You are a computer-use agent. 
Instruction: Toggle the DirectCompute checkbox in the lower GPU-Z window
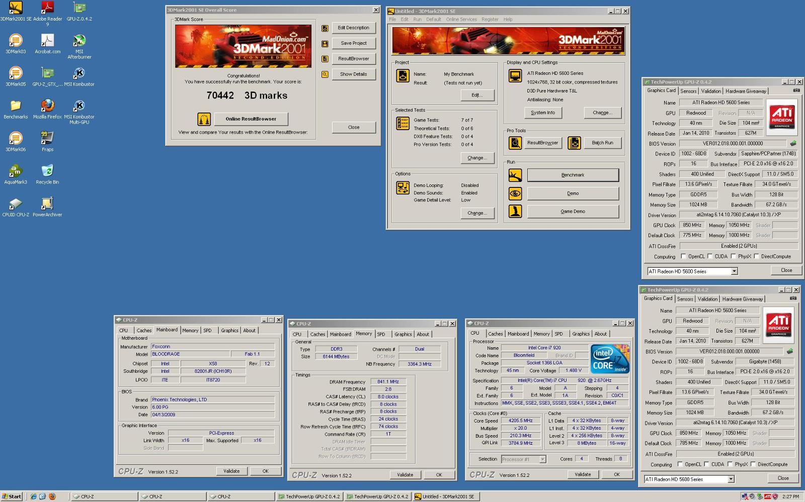[x=753, y=464]
